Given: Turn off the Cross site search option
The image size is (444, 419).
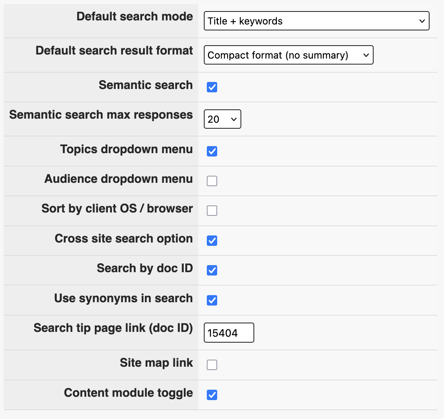Looking at the screenshot, I should point(212,241).
